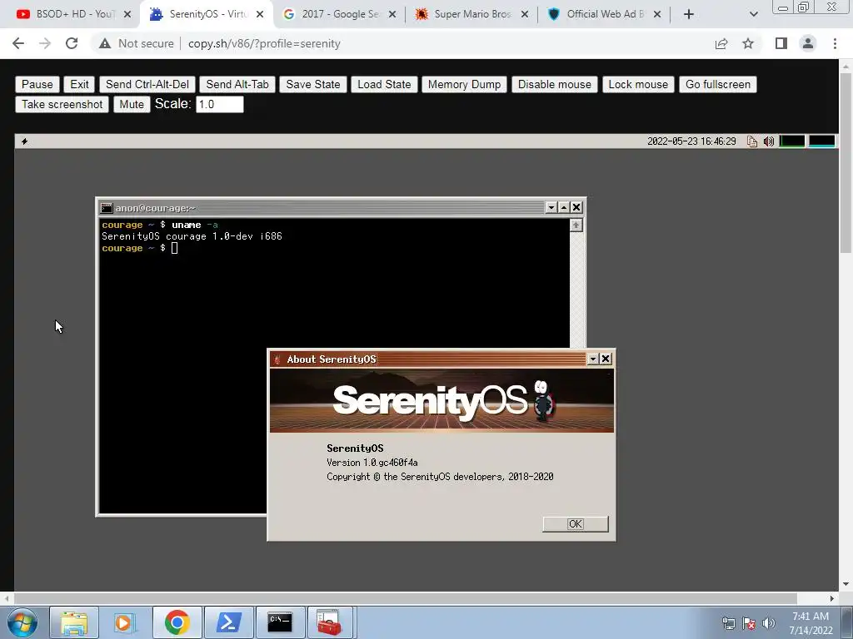Switch to Official Web Ad Blocker tab

coord(605,14)
